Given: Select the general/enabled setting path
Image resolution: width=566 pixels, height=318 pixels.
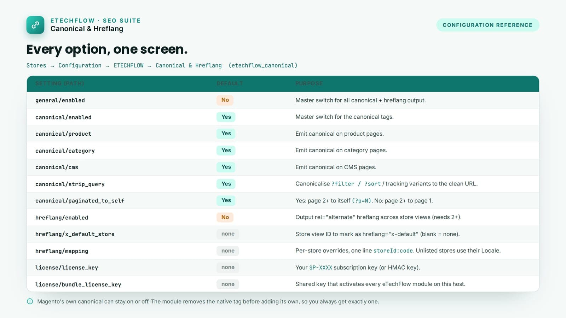Looking at the screenshot, I should pos(60,100).
